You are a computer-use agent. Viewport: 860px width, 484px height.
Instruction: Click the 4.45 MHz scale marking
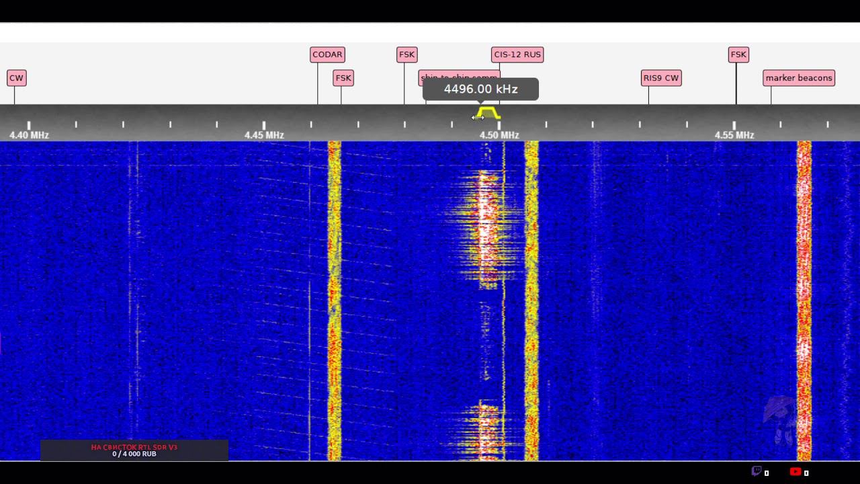point(264,135)
